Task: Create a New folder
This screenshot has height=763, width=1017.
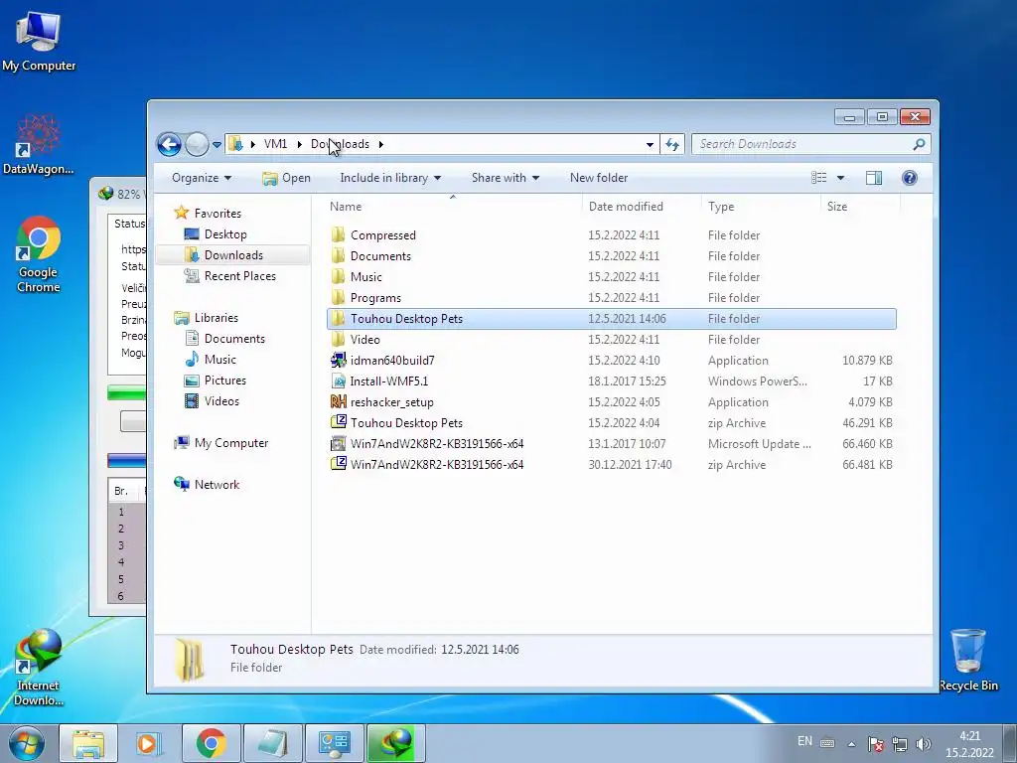Action: (599, 178)
